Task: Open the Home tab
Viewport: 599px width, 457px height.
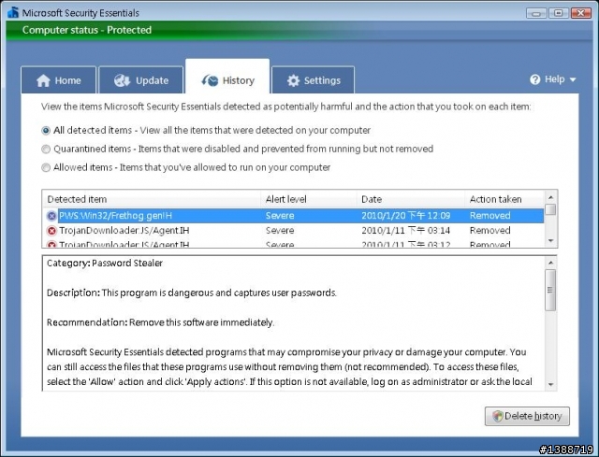Action: point(58,80)
